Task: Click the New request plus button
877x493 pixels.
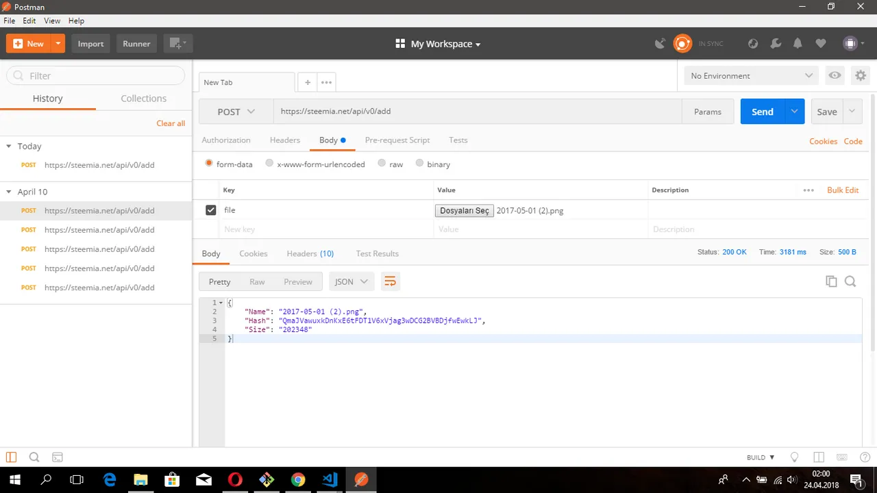Action: coord(29,44)
